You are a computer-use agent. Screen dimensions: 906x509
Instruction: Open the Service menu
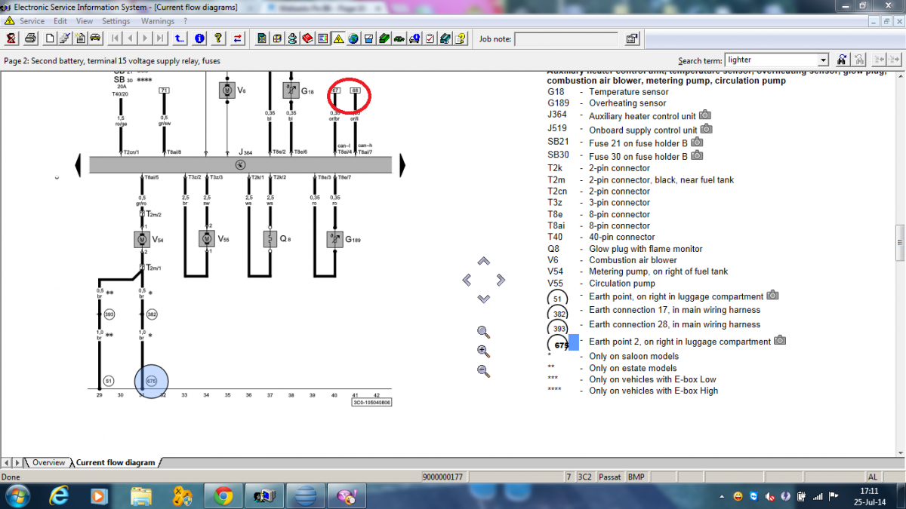32,21
